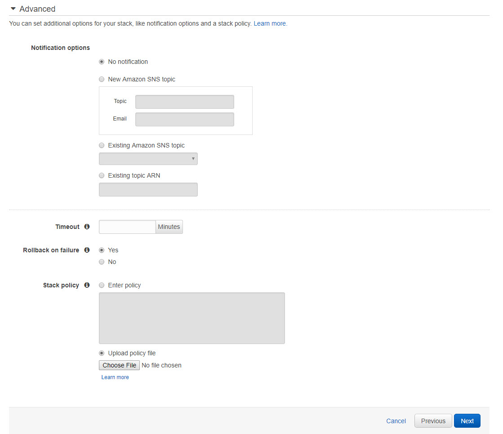
Task: Click the SNS Topic name field
Action: pyautogui.click(x=184, y=102)
